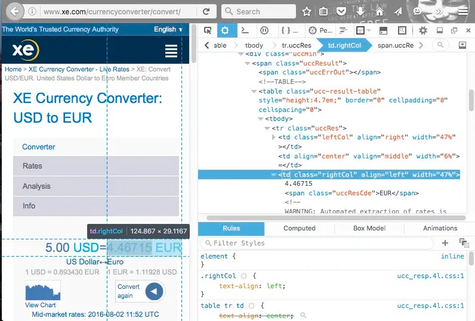The width and height of the screenshot is (475, 321).
Task: Show DevTools in separate window
Action: 454,30
